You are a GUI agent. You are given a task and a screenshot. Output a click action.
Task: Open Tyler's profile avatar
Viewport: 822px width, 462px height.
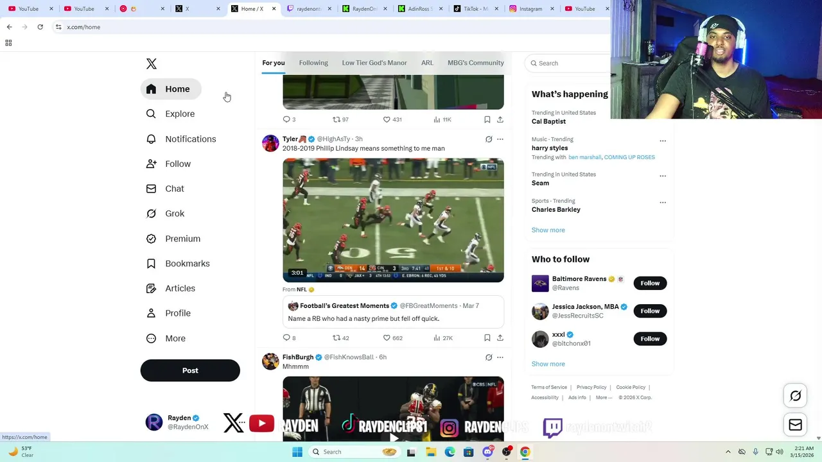[x=270, y=143]
